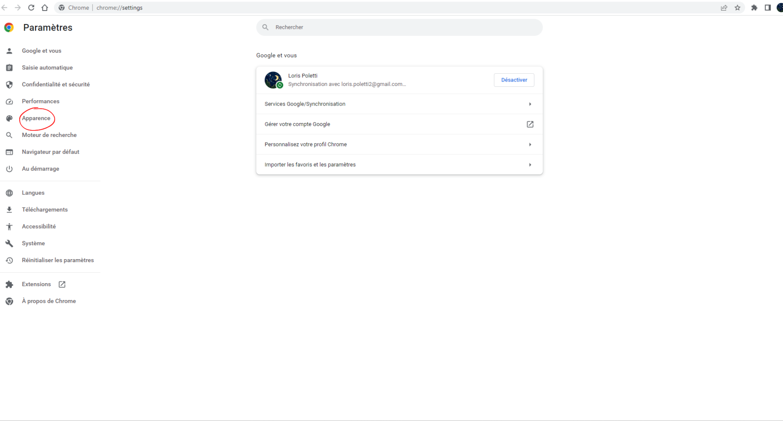The width and height of the screenshot is (783, 421).
Task: Open Accessibilité settings
Action: tap(39, 226)
